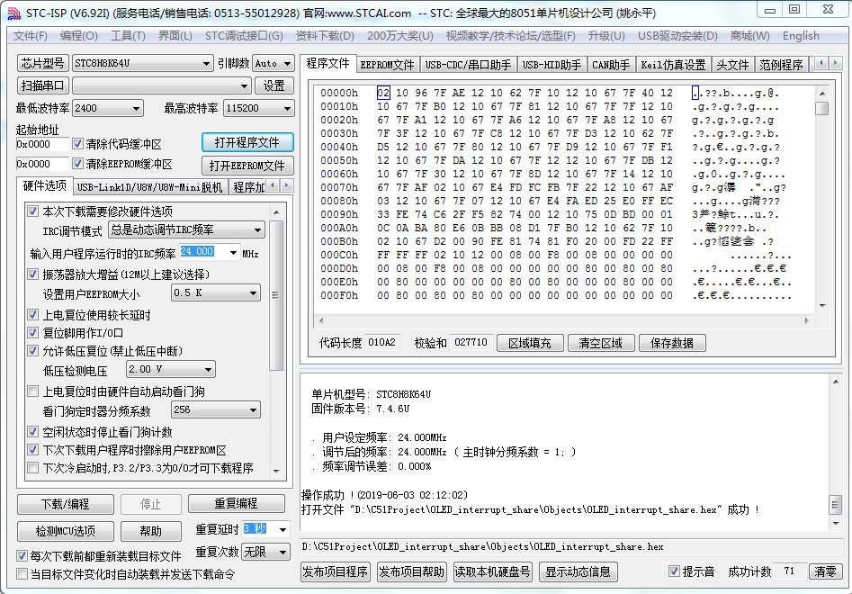
Task: Click 保存数据 button
Action: pos(671,343)
